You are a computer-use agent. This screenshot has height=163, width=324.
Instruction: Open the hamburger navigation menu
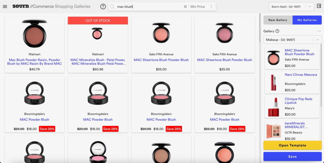(5, 6)
